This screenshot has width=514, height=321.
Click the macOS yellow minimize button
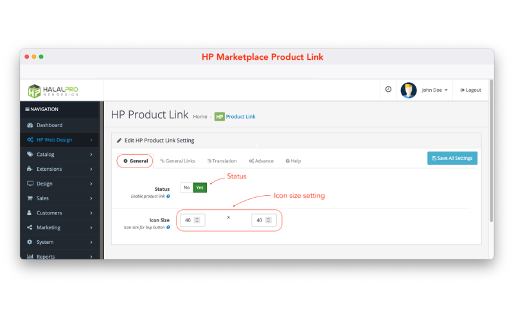tap(34, 56)
